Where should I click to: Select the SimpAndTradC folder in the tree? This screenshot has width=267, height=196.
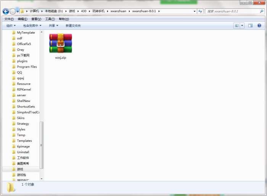click(x=26, y=112)
